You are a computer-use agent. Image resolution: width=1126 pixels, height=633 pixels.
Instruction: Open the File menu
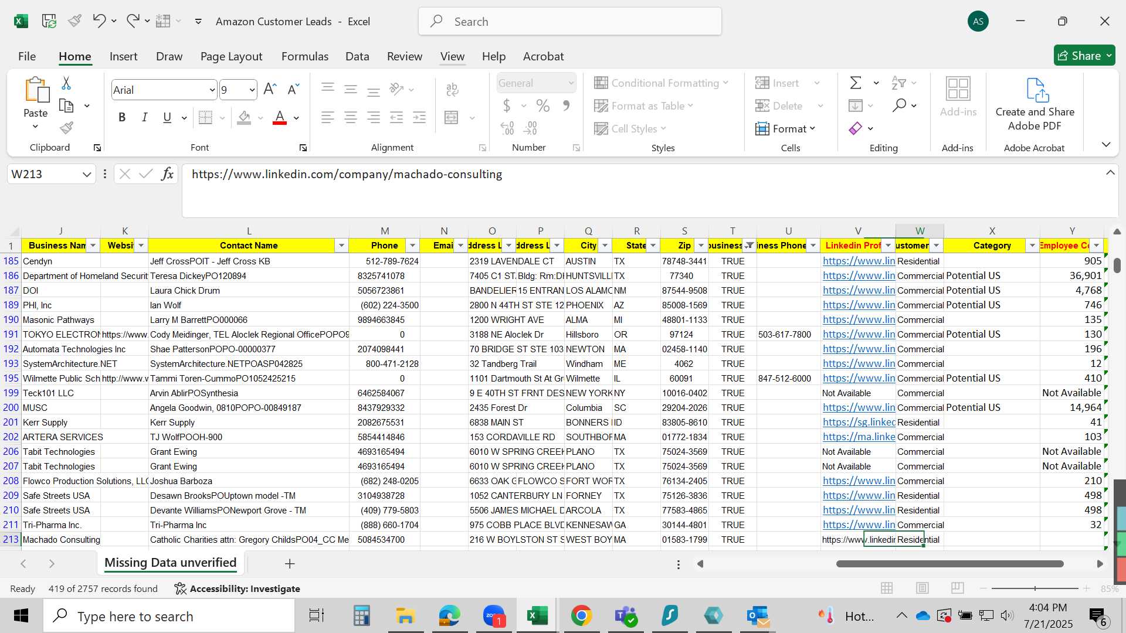27,56
